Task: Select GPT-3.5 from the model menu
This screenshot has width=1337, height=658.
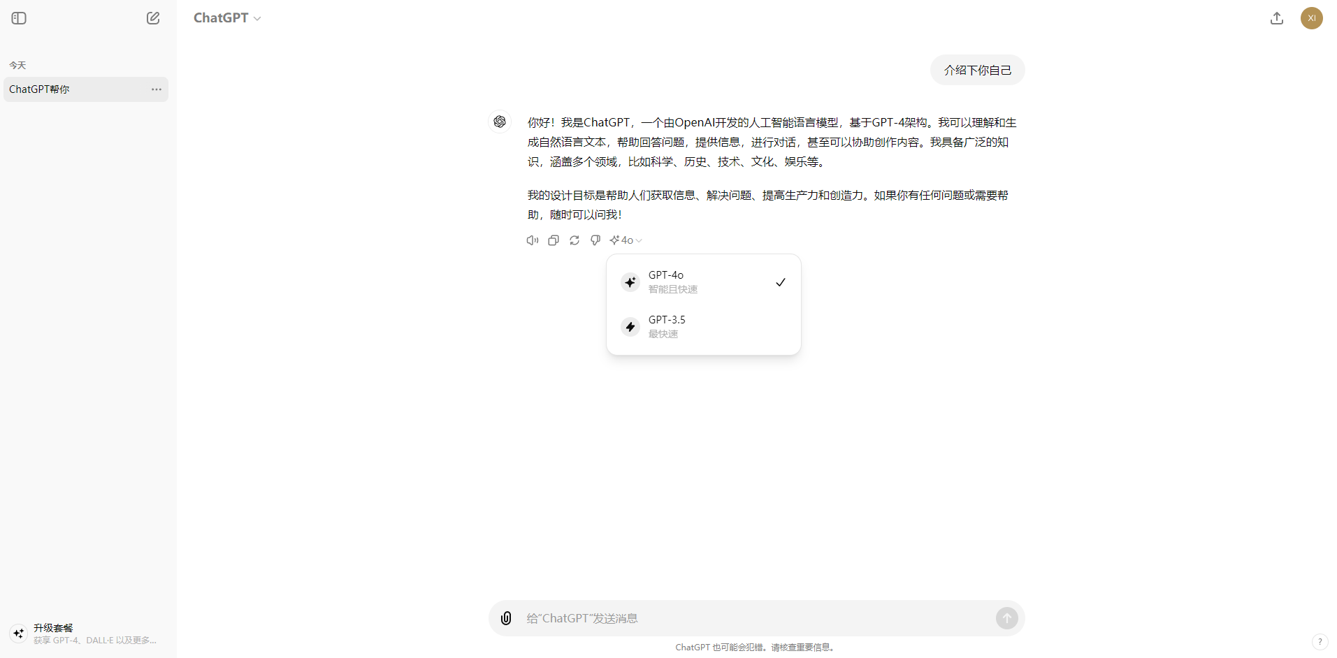Action: [x=704, y=327]
